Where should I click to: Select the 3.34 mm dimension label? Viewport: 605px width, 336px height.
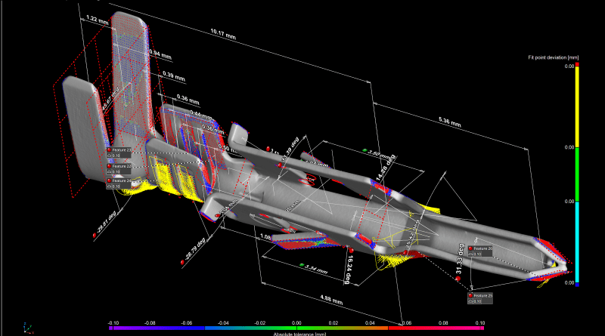coord(316,269)
